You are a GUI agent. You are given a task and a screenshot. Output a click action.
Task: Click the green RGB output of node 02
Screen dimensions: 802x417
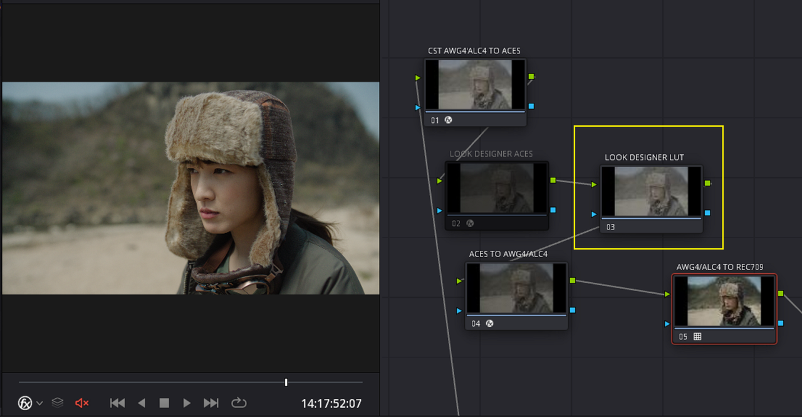coord(553,181)
